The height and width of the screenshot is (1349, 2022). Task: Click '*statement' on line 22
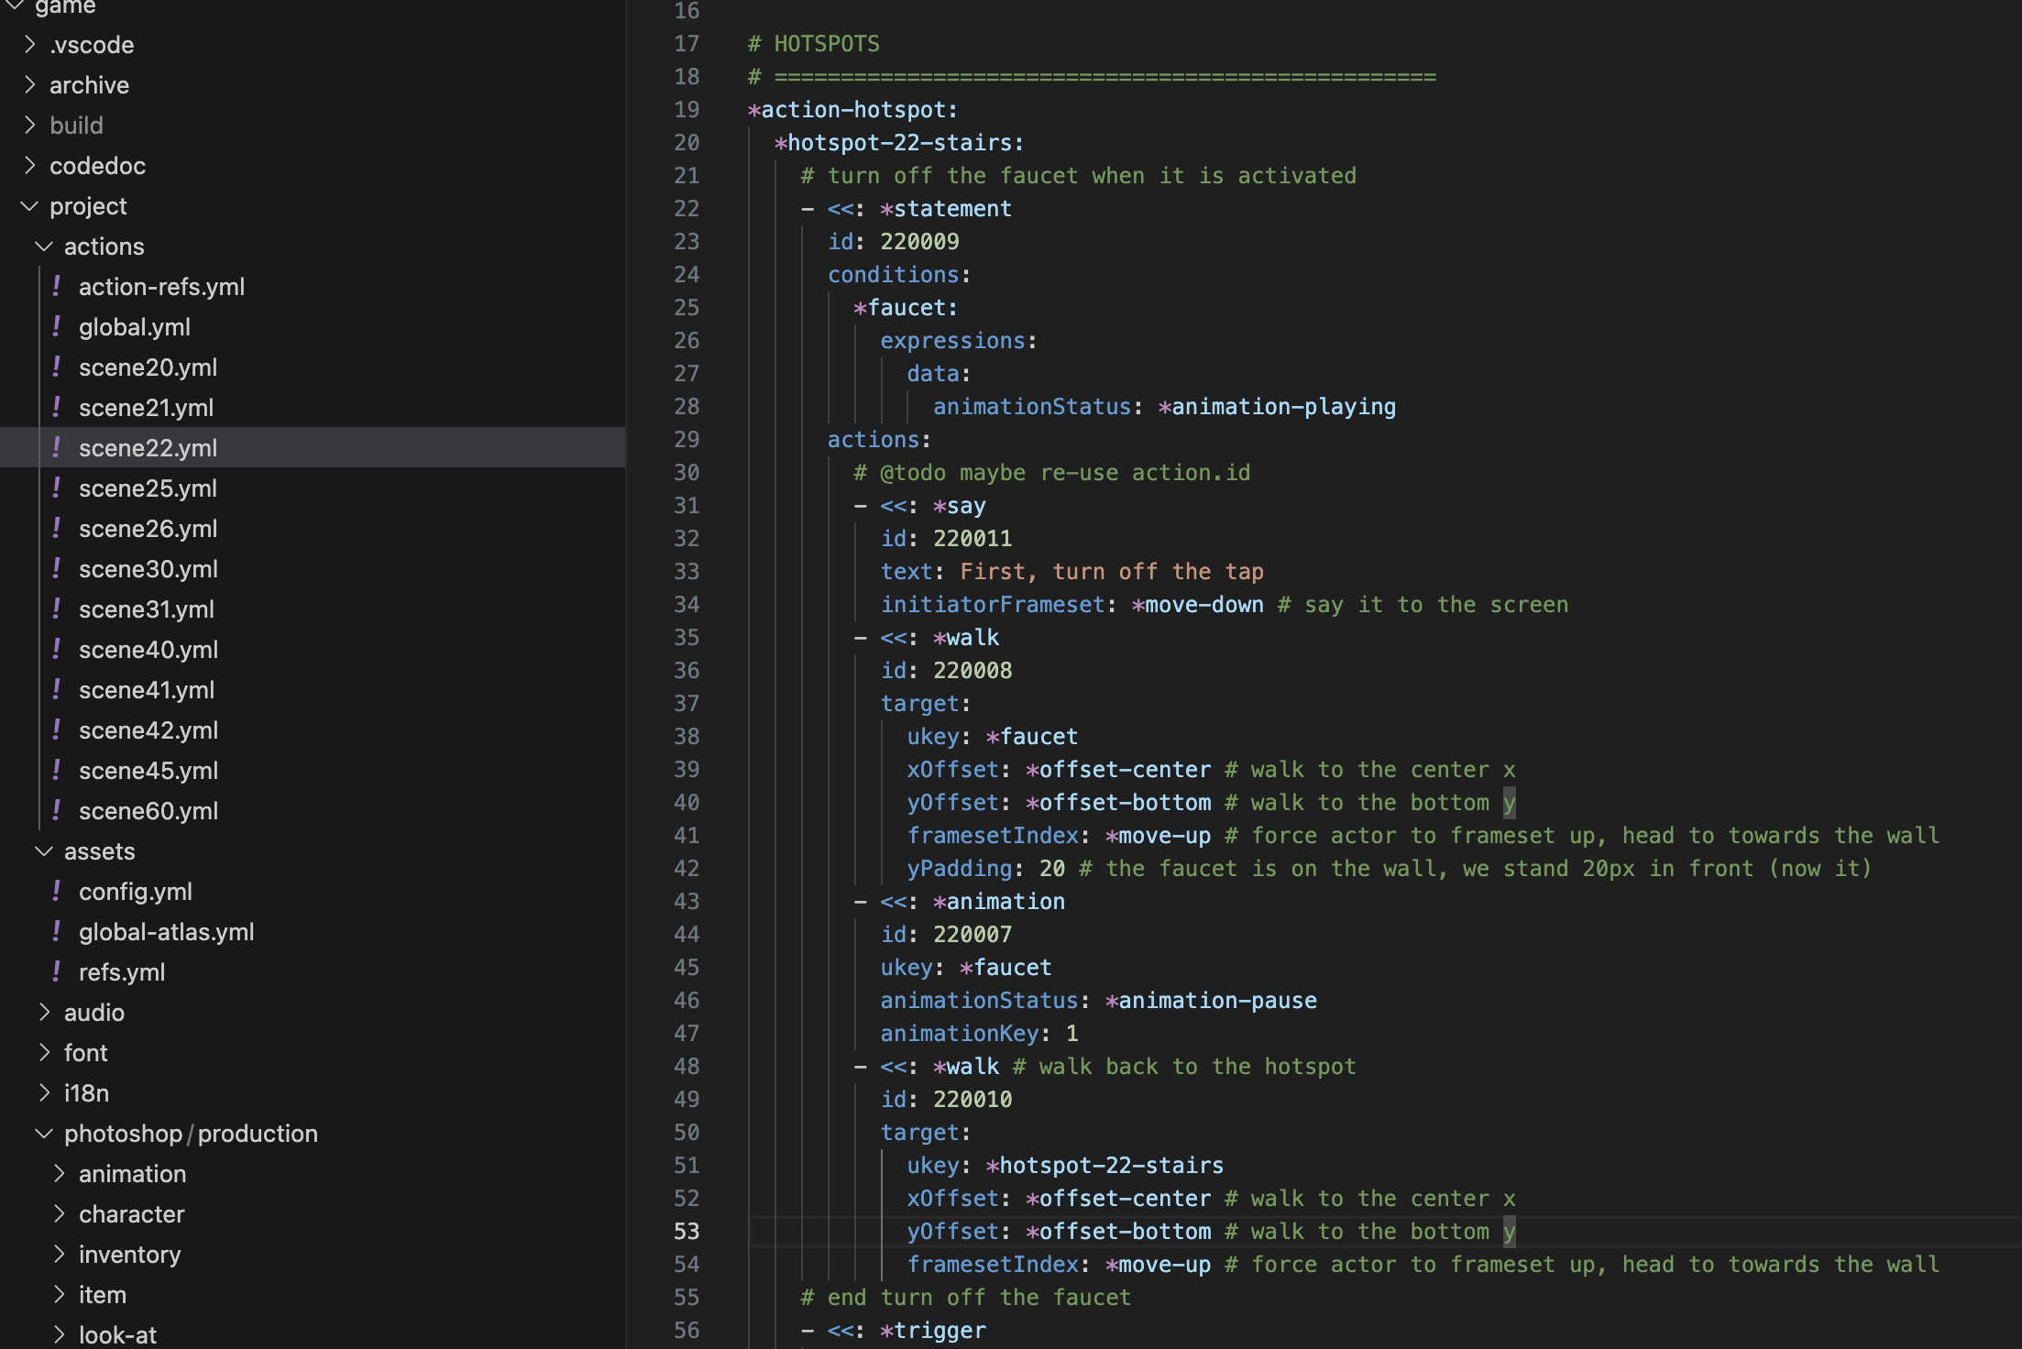click(946, 209)
